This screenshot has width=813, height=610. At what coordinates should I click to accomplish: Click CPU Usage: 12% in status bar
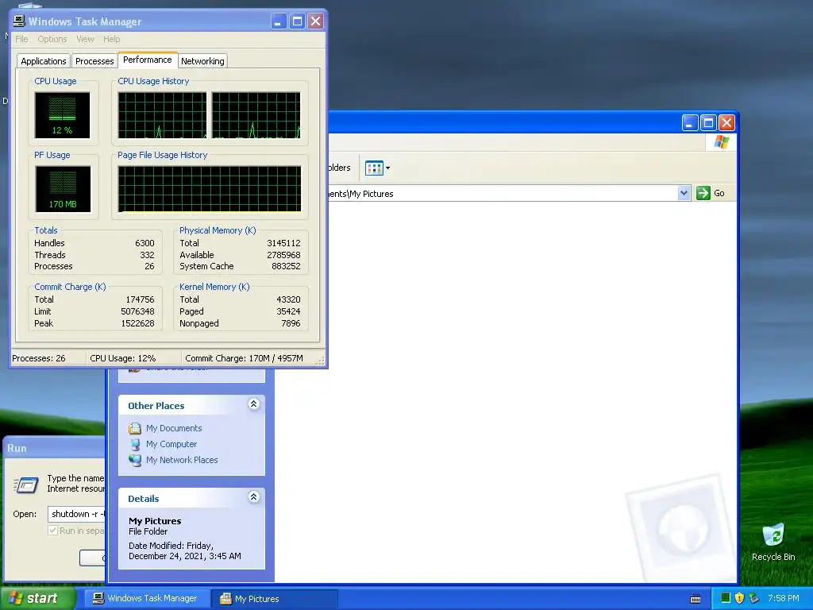[x=123, y=358]
